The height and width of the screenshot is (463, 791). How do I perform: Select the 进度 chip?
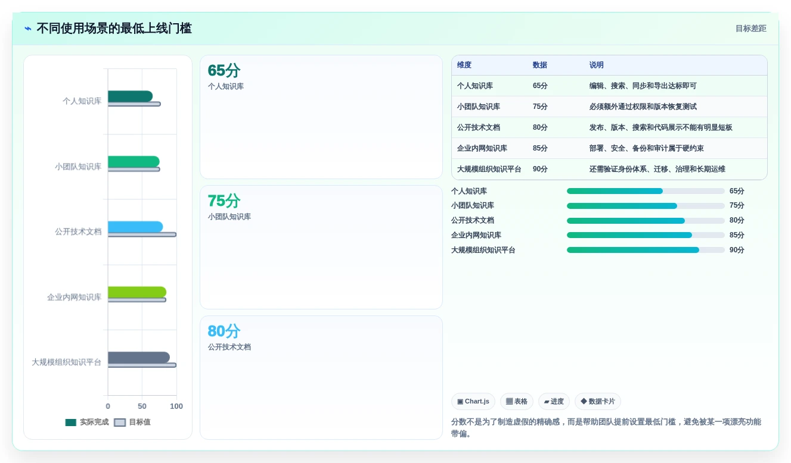tap(554, 402)
